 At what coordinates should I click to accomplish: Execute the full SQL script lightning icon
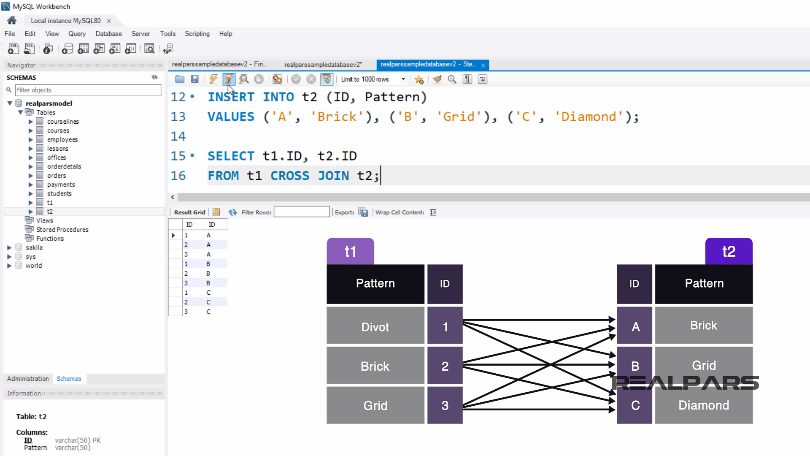[x=213, y=79]
